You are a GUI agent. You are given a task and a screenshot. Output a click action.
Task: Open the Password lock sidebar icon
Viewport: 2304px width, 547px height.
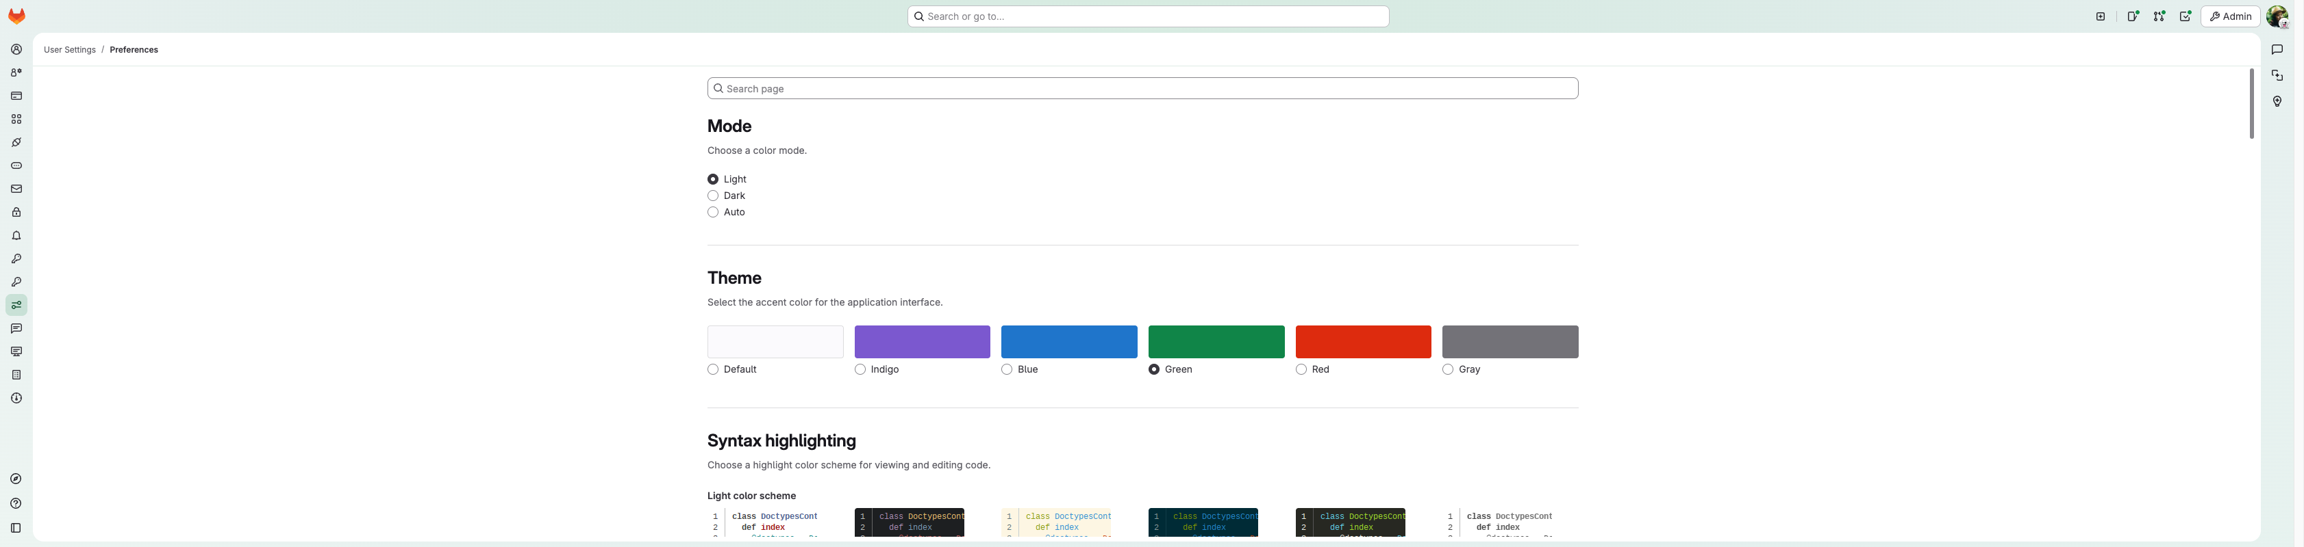click(16, 213)
